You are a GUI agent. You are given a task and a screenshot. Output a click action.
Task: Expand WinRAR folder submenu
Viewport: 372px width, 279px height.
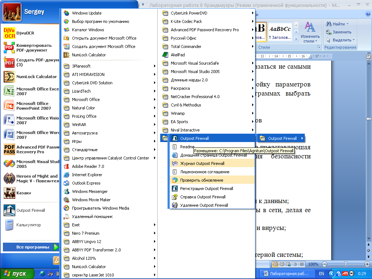pyautogui.click(x=110, y=125)
